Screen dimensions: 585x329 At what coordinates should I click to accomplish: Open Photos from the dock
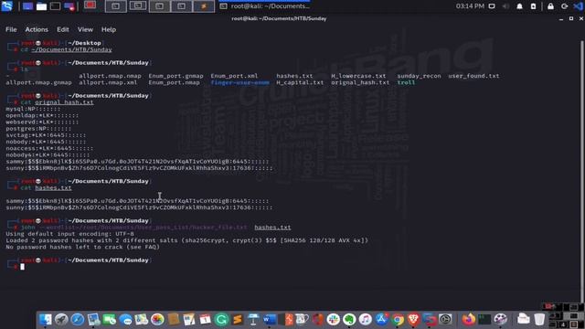[157, 319]
